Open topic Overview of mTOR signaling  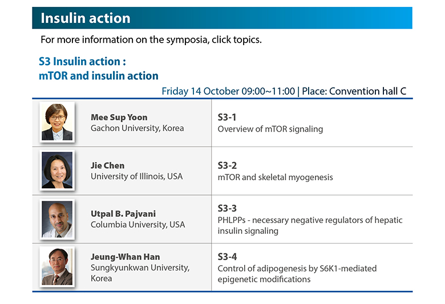(270, 129)
